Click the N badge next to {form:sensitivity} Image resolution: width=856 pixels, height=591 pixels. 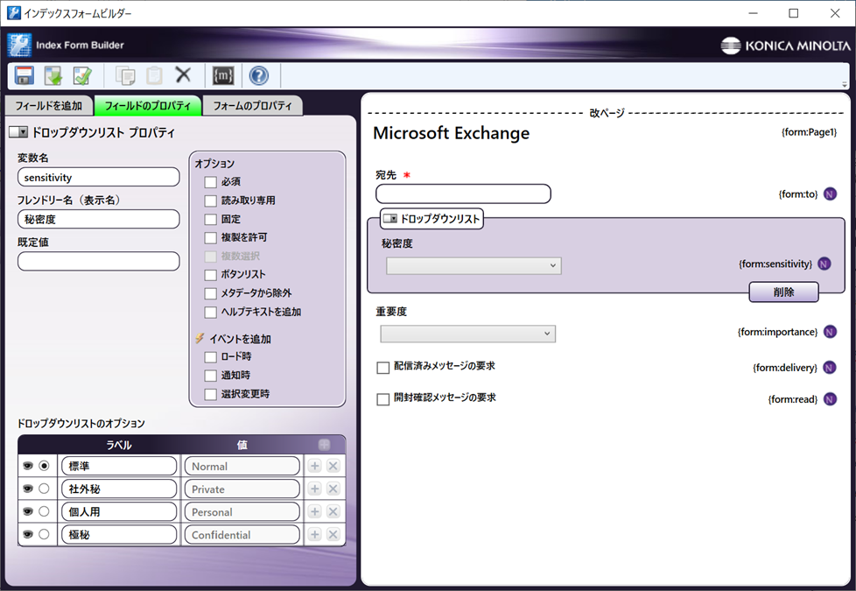pos(824,264)
